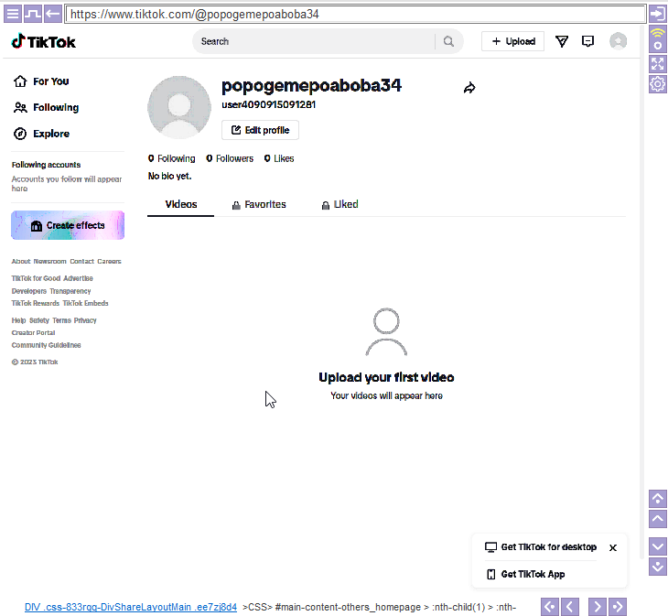Image resolution: width=668 pixels, height=616 pixels.
Task: Click the browser back arrow button
Action: [x=53, y=14]
